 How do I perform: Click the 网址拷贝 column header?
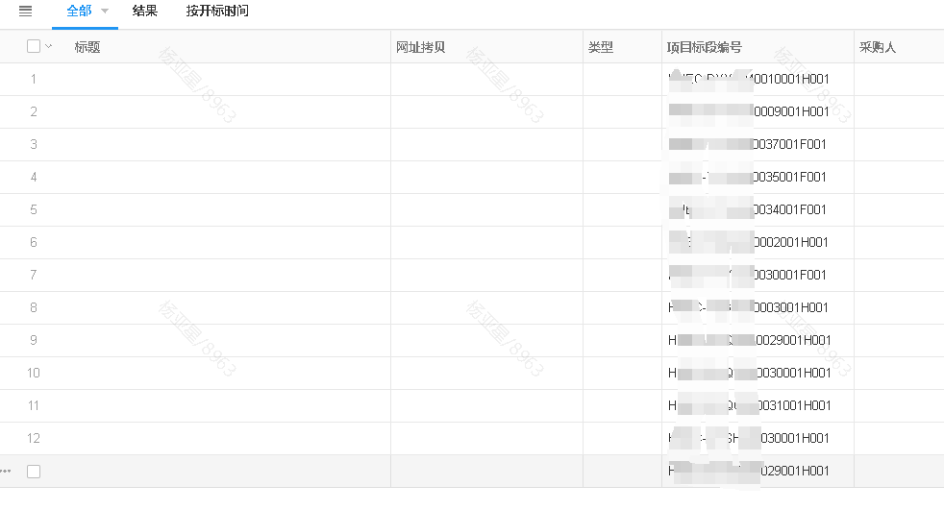pos(421,47)
